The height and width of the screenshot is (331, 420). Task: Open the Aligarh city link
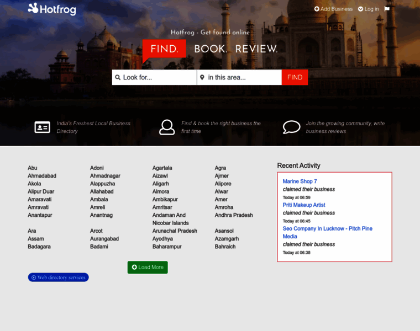point(161,184)
